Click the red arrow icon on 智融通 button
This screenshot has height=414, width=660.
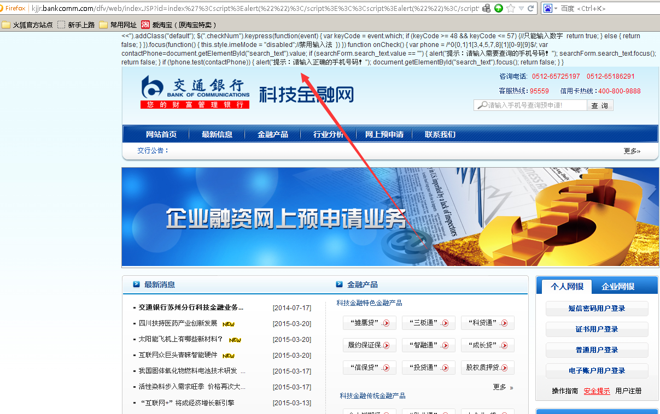445,346
